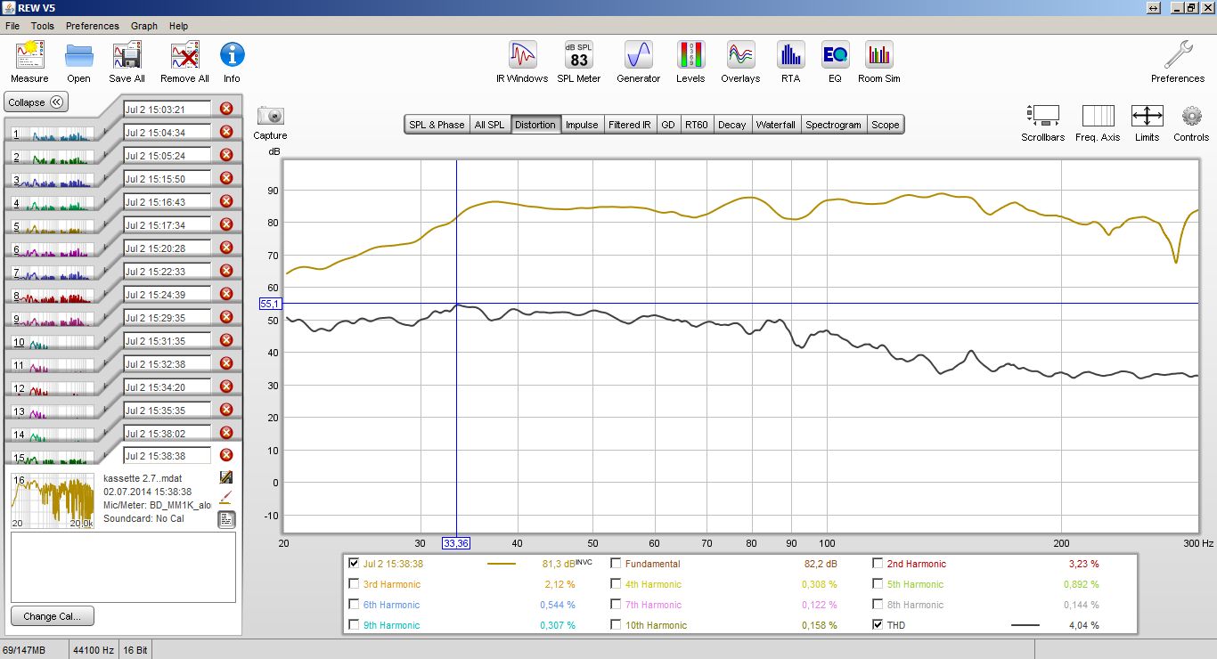Enable the 6th Harmonic checkbox

[x=355, y=605]
